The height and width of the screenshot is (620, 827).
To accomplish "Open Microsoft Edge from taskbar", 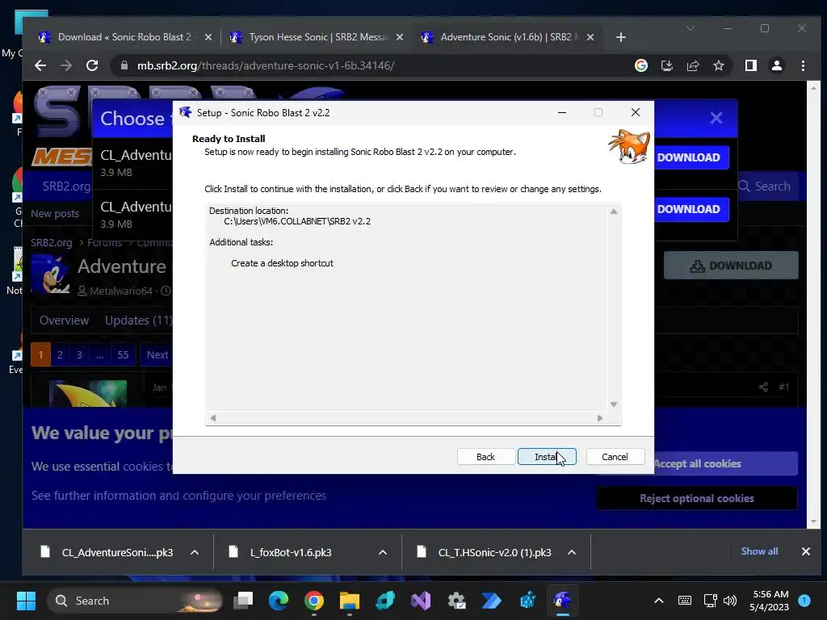I will (279, 601).
